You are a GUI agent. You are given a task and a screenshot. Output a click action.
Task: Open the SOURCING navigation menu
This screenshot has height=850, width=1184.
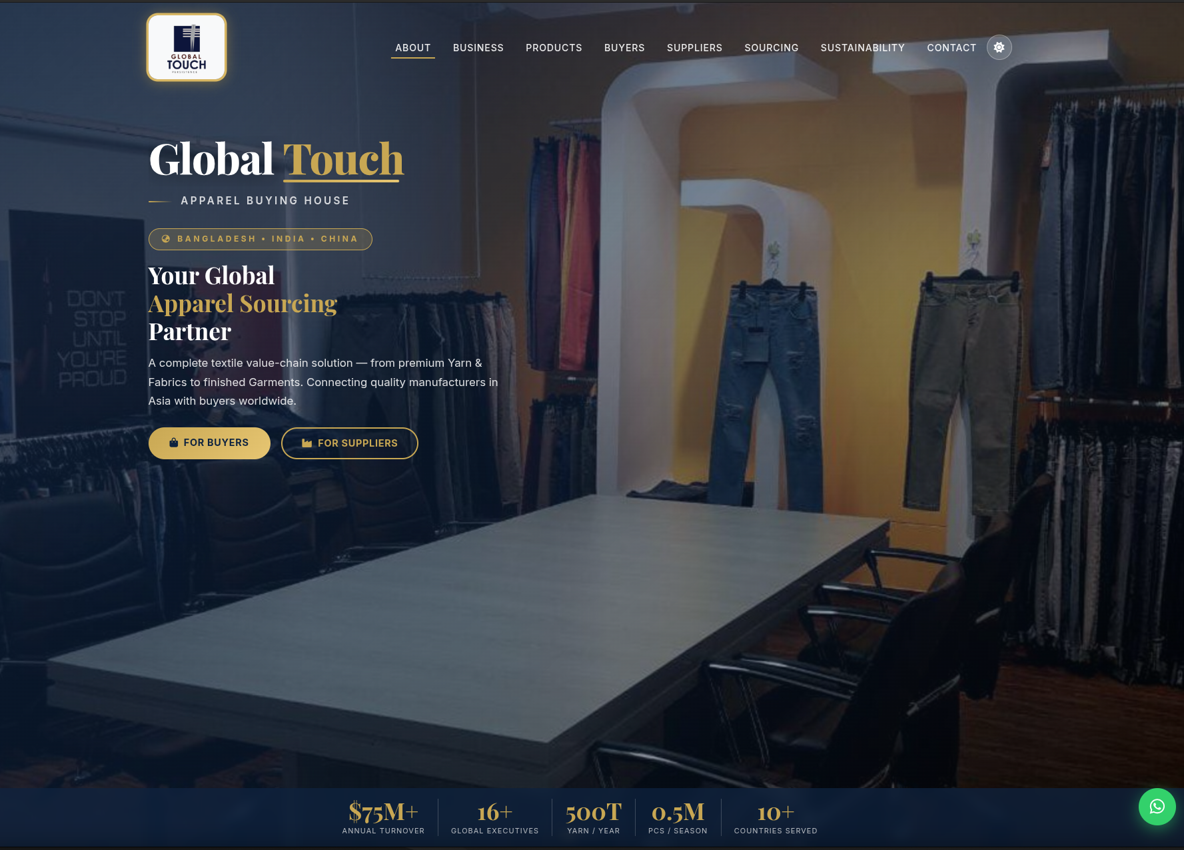point(771,47)
